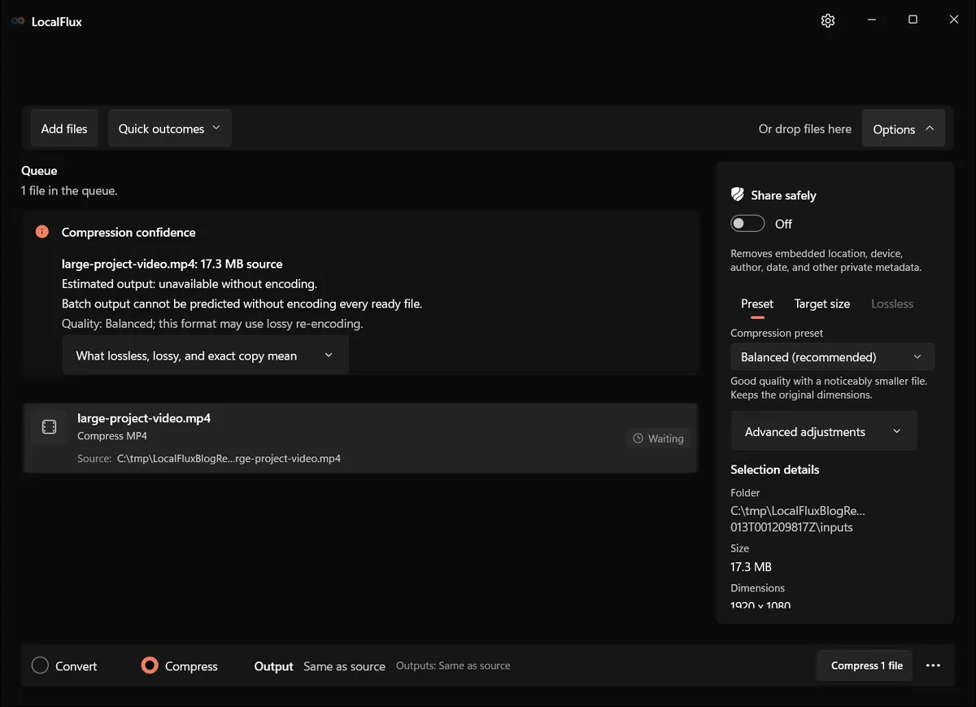Click the 'large-project-video.mp4: 17.3 MB source' line

click(x=172, y=264)
